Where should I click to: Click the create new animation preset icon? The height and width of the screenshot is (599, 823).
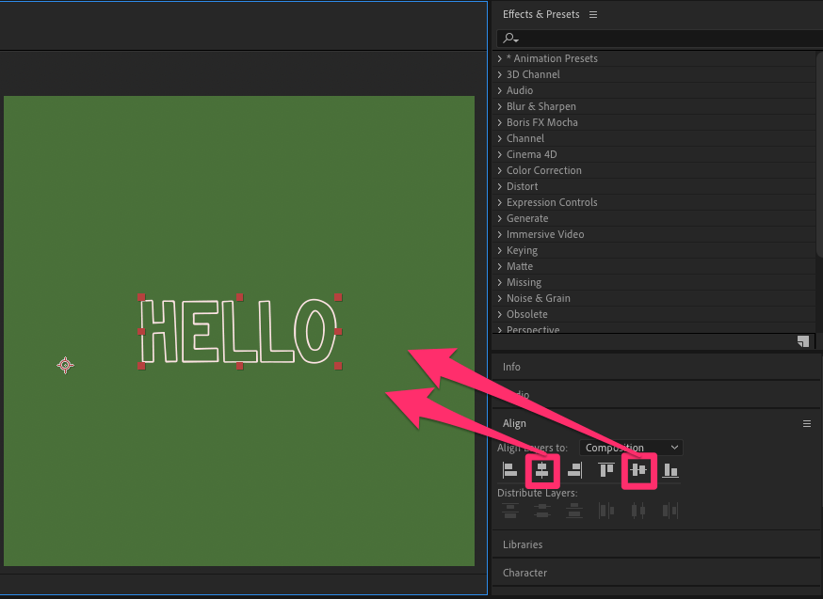(x=803, y=341)
